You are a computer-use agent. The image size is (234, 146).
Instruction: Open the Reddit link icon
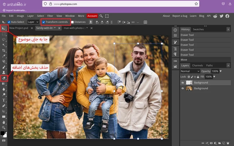pyautogui.click(x=215, y=16)
